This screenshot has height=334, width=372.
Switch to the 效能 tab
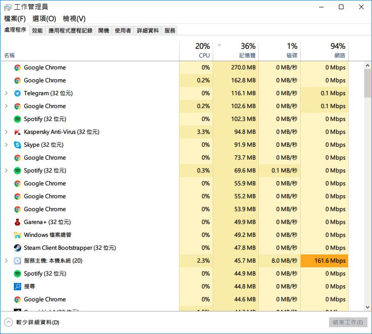[37, 30]
